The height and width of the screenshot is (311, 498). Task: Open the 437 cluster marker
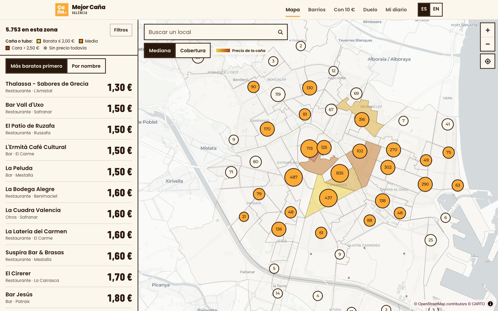click(x=328, y=198)
